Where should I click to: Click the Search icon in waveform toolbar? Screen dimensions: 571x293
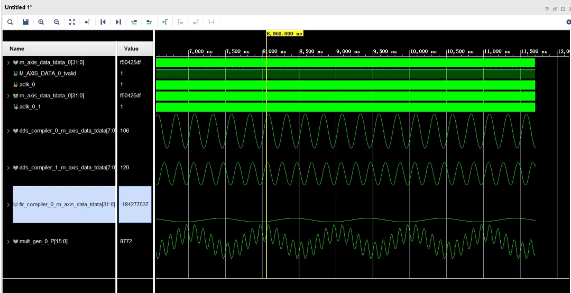tap(10, 22)
